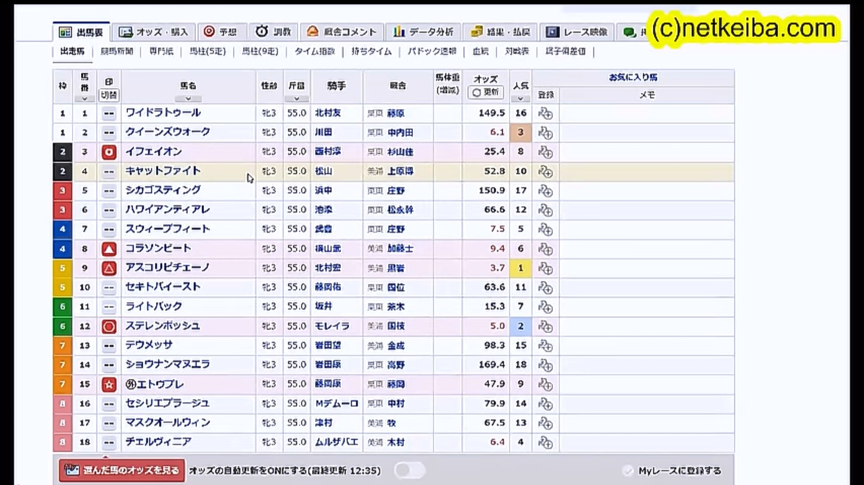Screen dimensions: 864x485
Task: Click the red mark icon for イフェイオン
Action: pyautogui.click(x=109, y=152)
